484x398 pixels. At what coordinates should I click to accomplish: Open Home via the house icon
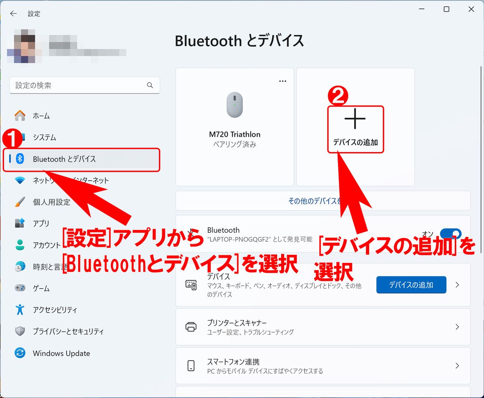[x=20, y=116]
